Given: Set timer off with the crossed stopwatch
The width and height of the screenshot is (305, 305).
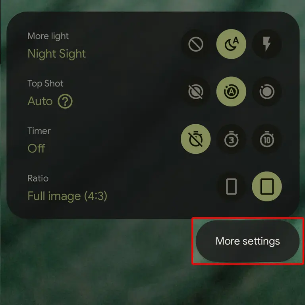Looking at the screenshot, I should 196,139.
